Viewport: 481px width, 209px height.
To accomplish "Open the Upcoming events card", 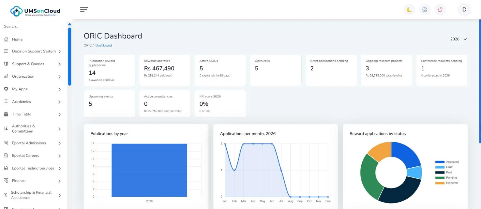I will (x=109, y=104).
